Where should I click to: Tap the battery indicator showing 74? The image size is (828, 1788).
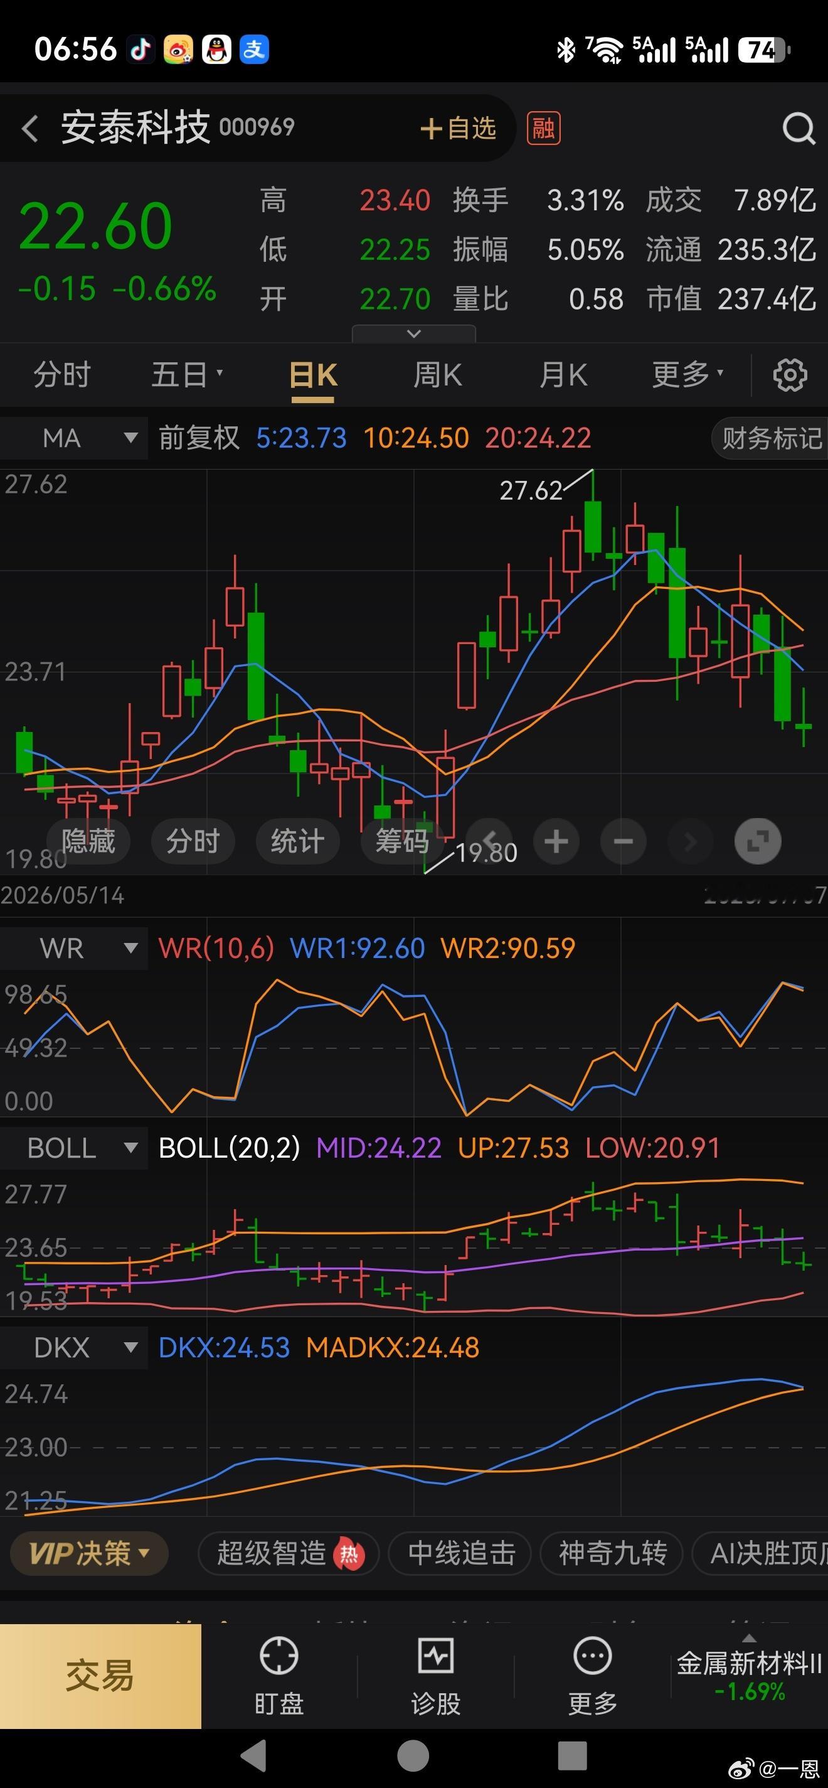pyautogui.click(x=764, y=50)
